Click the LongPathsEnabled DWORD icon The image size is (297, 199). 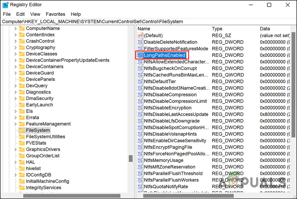(x=140, y=55)
